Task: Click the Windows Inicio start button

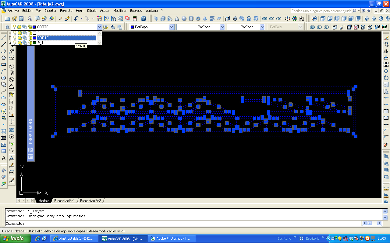Action: coord(15,238)
